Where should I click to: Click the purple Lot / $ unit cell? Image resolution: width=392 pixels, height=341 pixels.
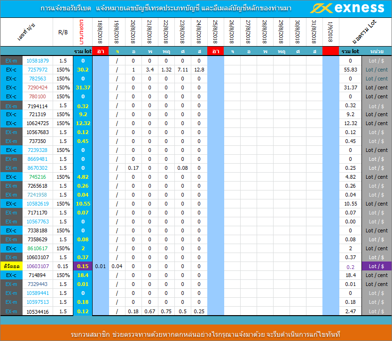click(x=376, y=266)
